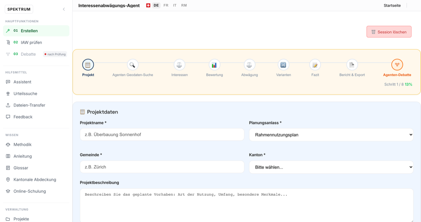Image resolution: width=421 pixels, height=222 pixels.
Task: Switch language to RM
Action: click(x=184, y=5)
